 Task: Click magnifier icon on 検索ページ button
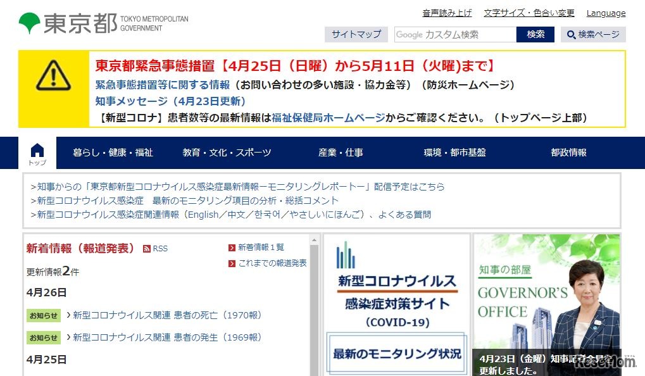571,35
